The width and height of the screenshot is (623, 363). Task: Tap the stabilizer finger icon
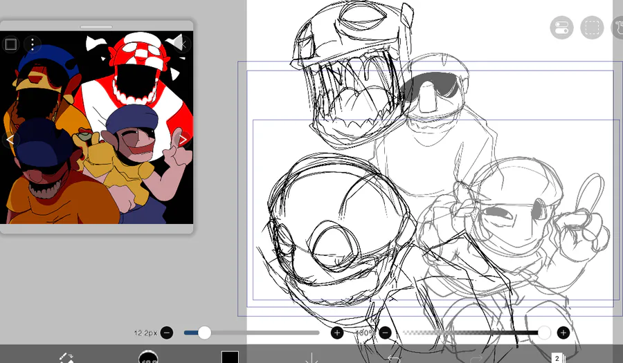[x=618, y=28]
